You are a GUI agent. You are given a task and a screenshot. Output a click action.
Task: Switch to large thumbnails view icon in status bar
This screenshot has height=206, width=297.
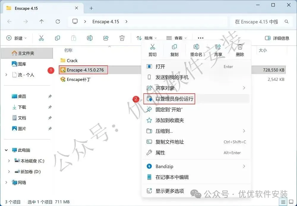coord(291,202)
